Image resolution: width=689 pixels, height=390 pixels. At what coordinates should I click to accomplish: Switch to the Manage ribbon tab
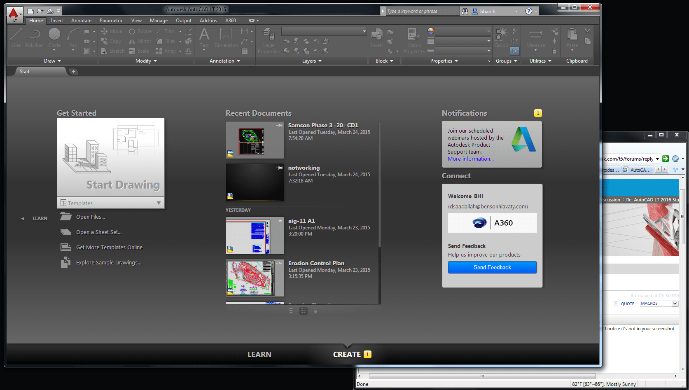pos(159,21)
